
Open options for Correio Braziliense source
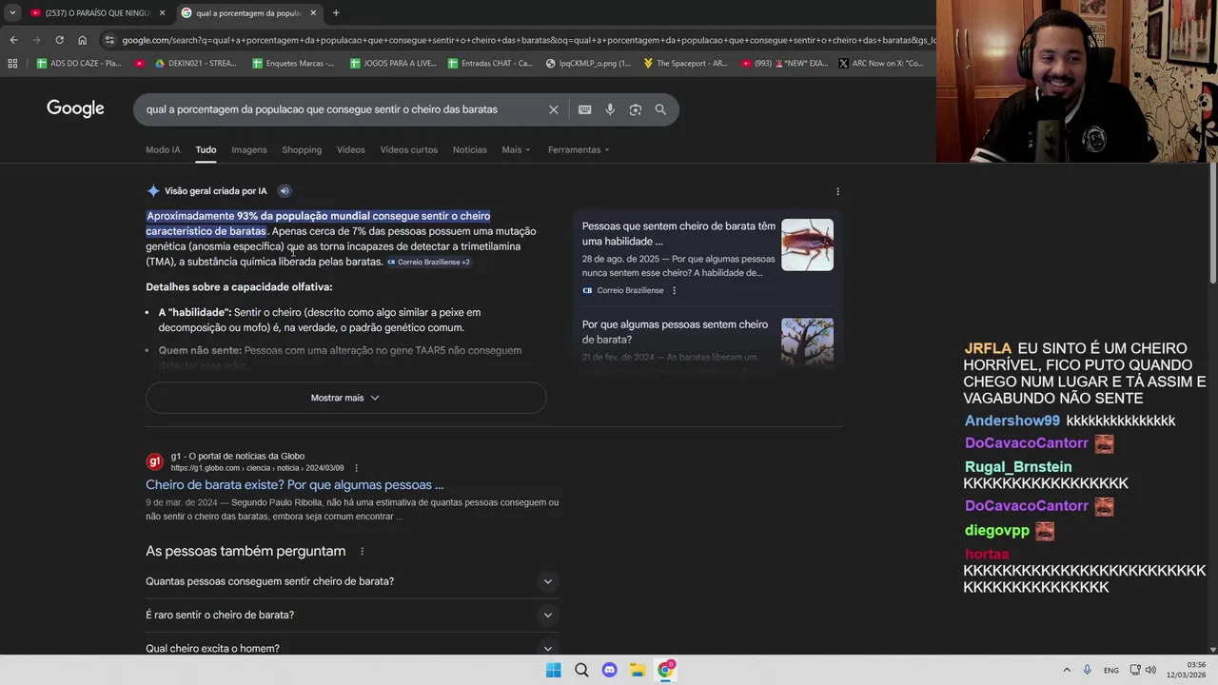(674, 290)
